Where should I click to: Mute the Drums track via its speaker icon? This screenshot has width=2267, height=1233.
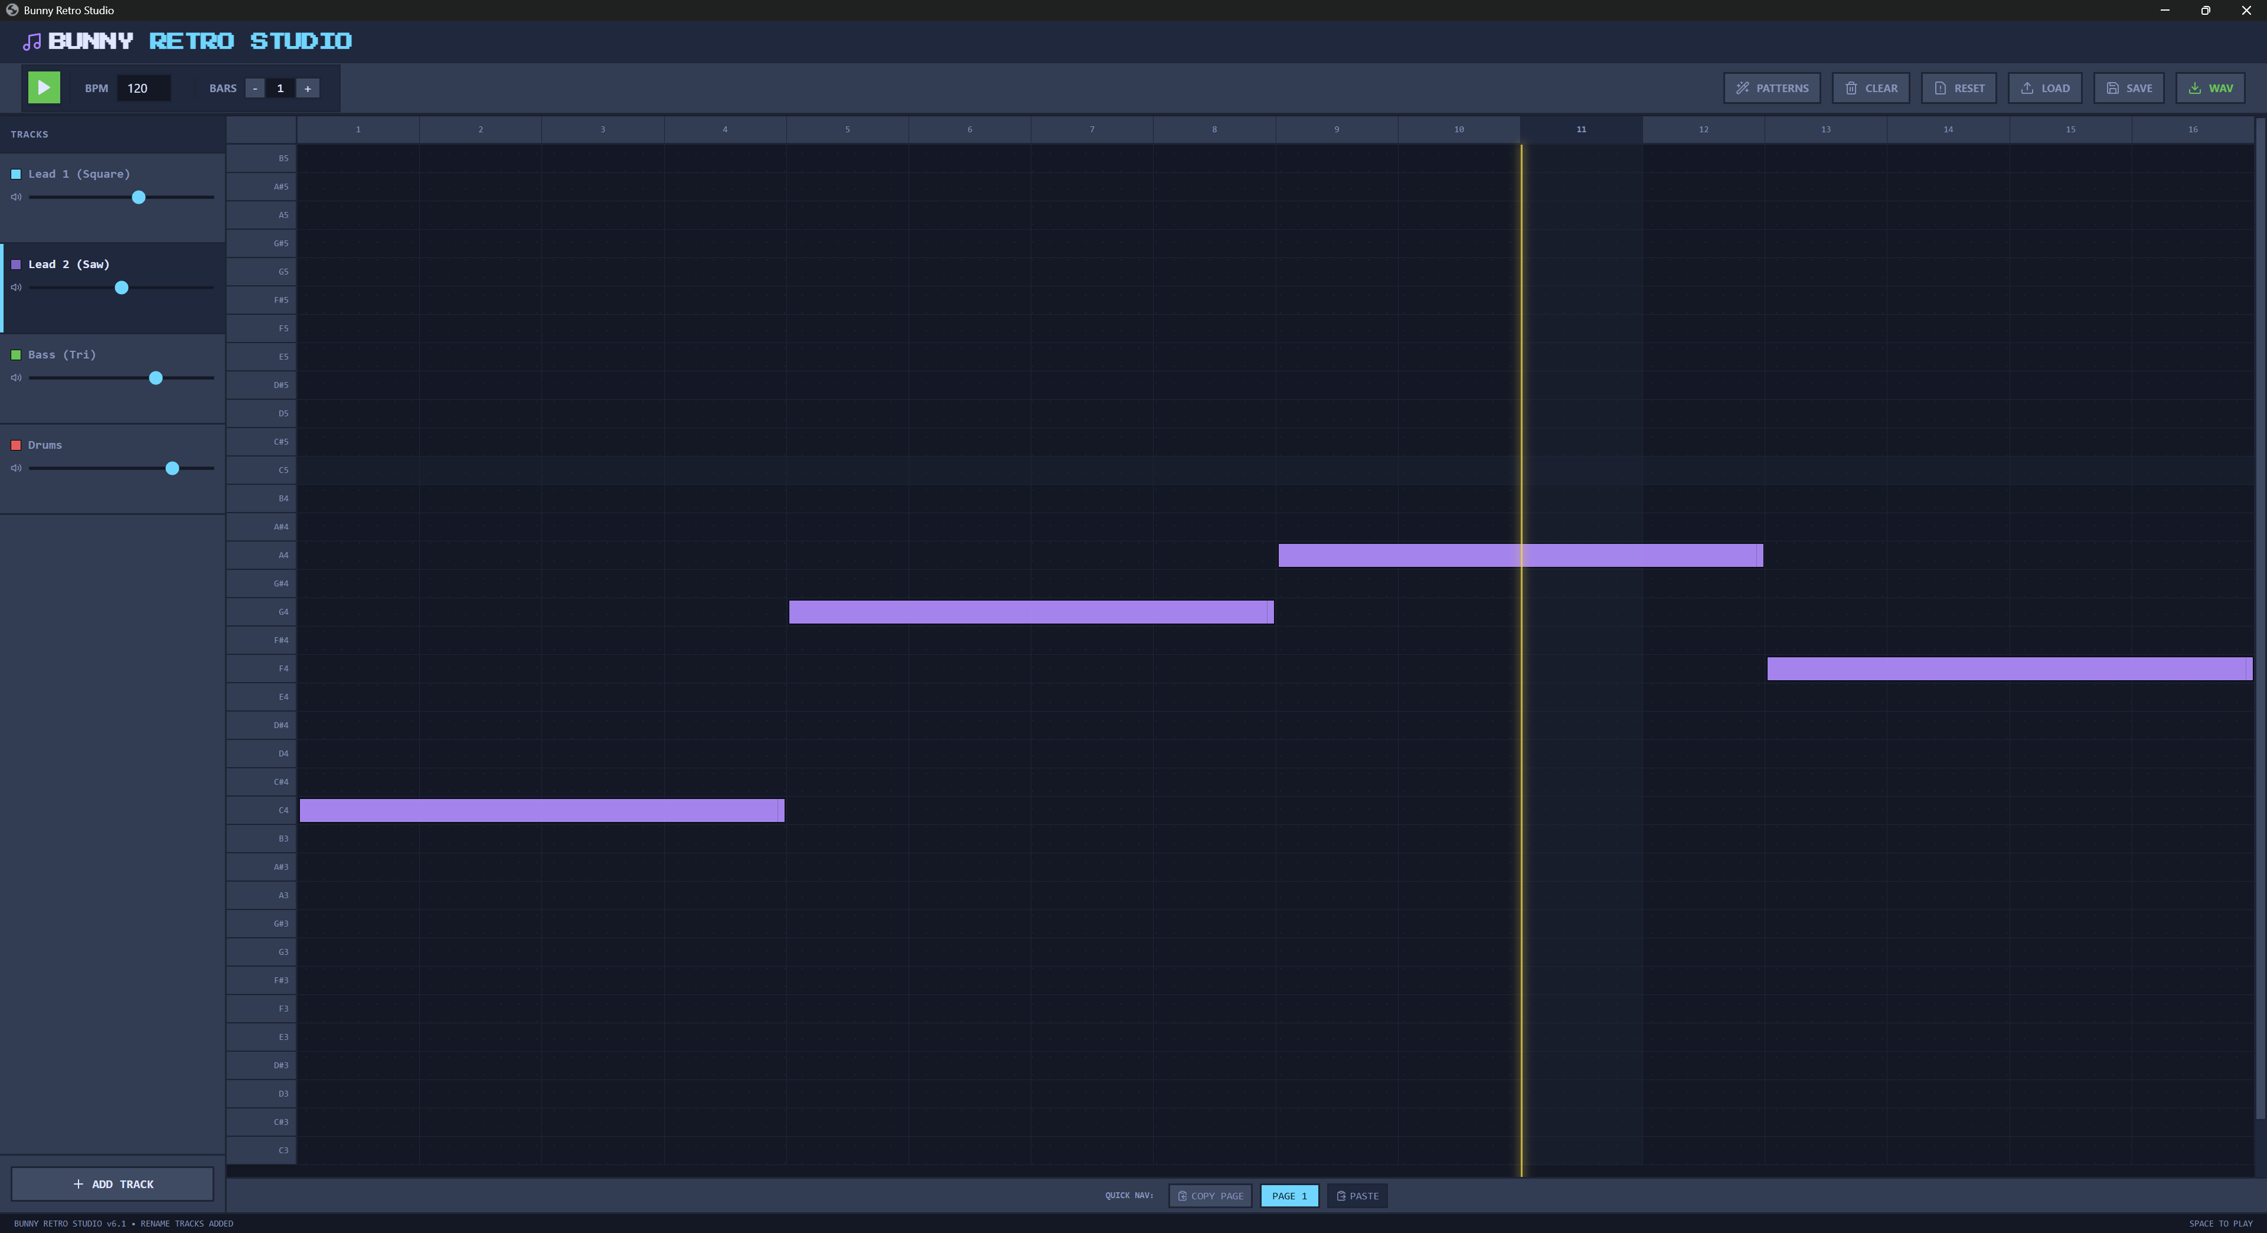tap(16, 468)
